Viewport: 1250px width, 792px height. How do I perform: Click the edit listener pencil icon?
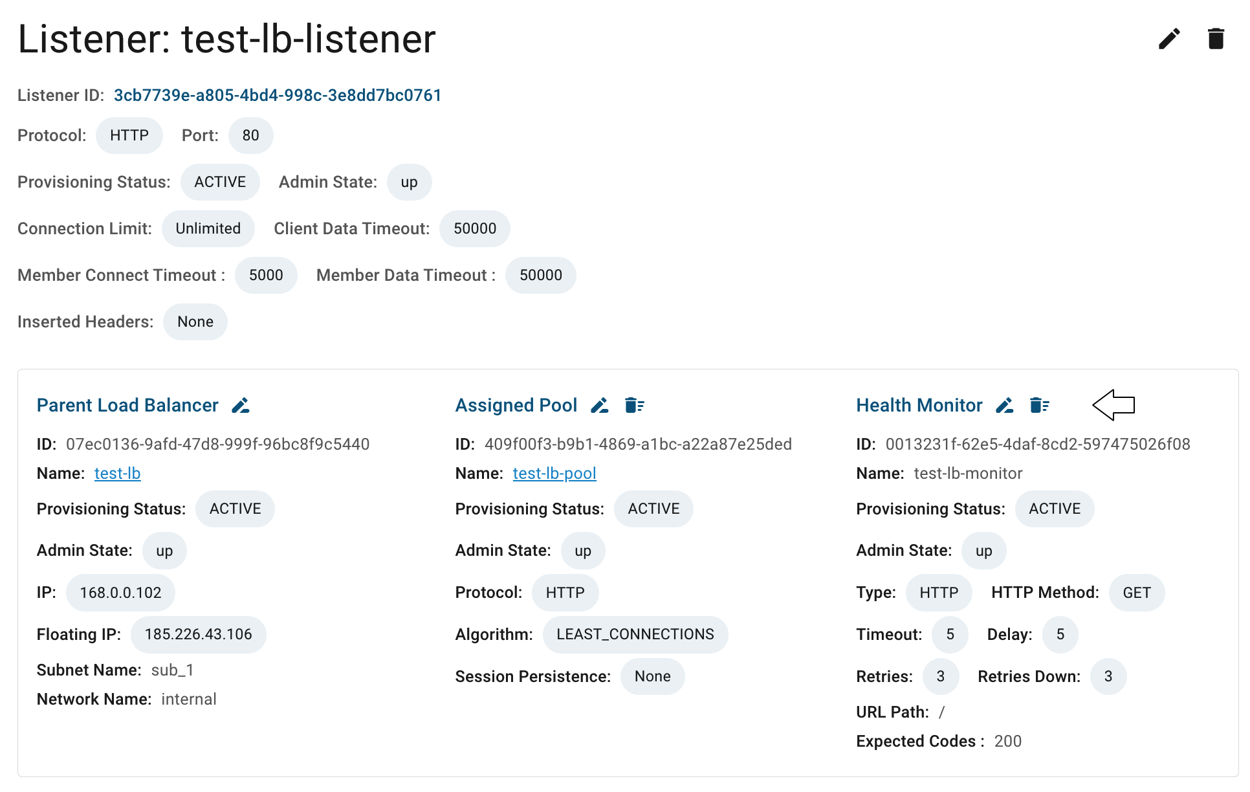(1169, 39)
